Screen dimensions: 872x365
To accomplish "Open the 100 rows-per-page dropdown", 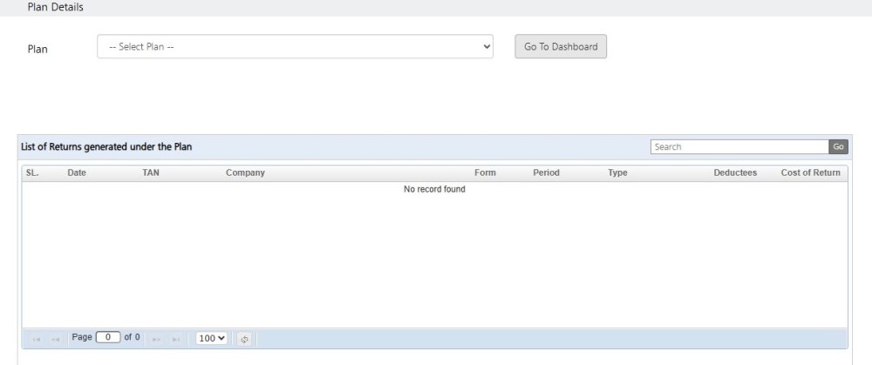I will point(211,338).
